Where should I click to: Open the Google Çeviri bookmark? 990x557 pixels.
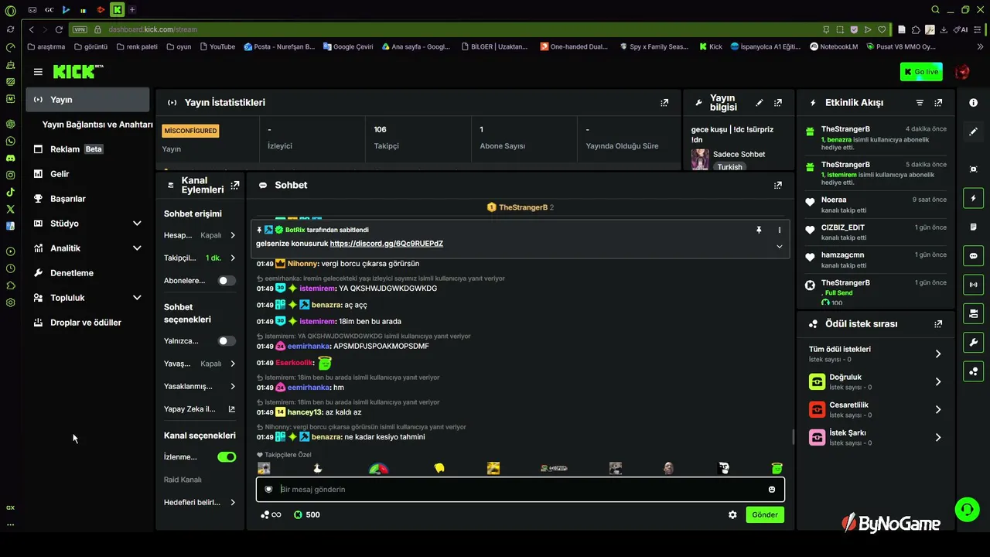348,46
